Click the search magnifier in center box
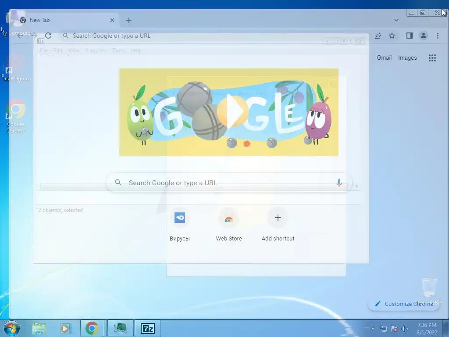This screenshot has height=337, width=449. (118, 182)
